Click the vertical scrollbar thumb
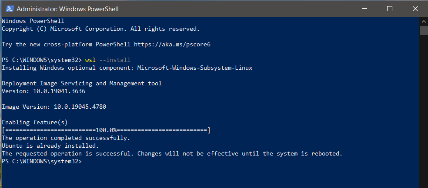 [424, 30]
